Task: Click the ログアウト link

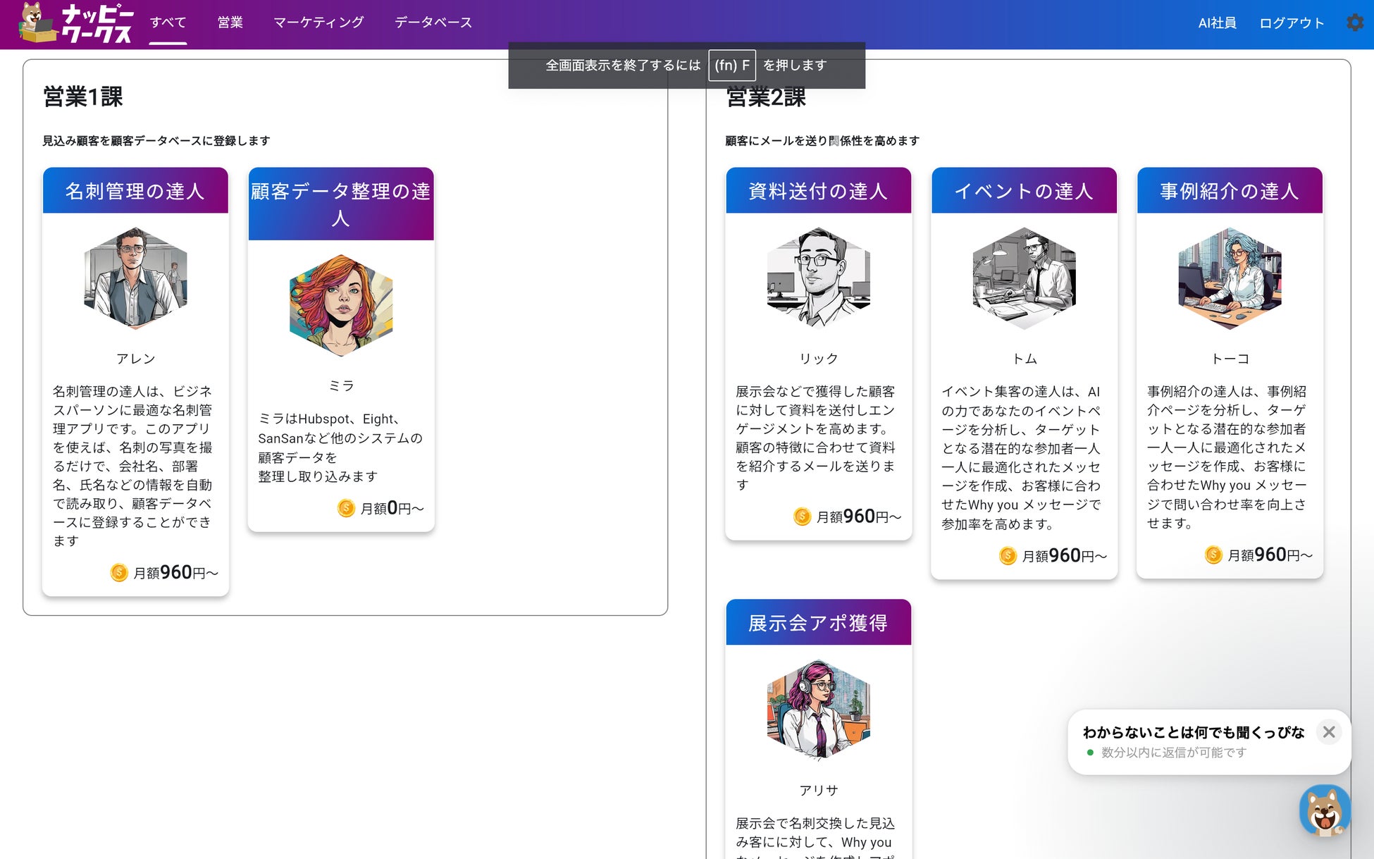Action: pyautogui.click(x=1291, y=23)
